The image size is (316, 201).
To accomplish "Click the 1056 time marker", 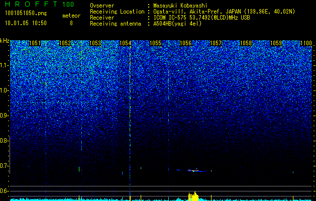I will tap(185, 43).
